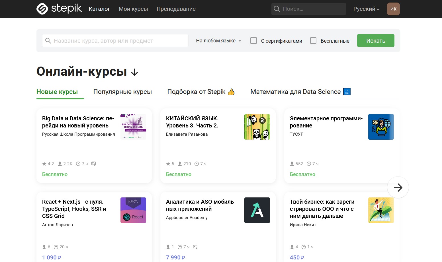Click the React + Next.js course image

tap(133, 210)
